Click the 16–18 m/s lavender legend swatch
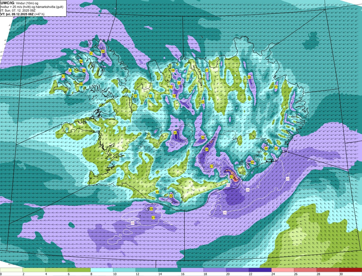The width and height of the screenshot is (362, 276). (192, 270)
